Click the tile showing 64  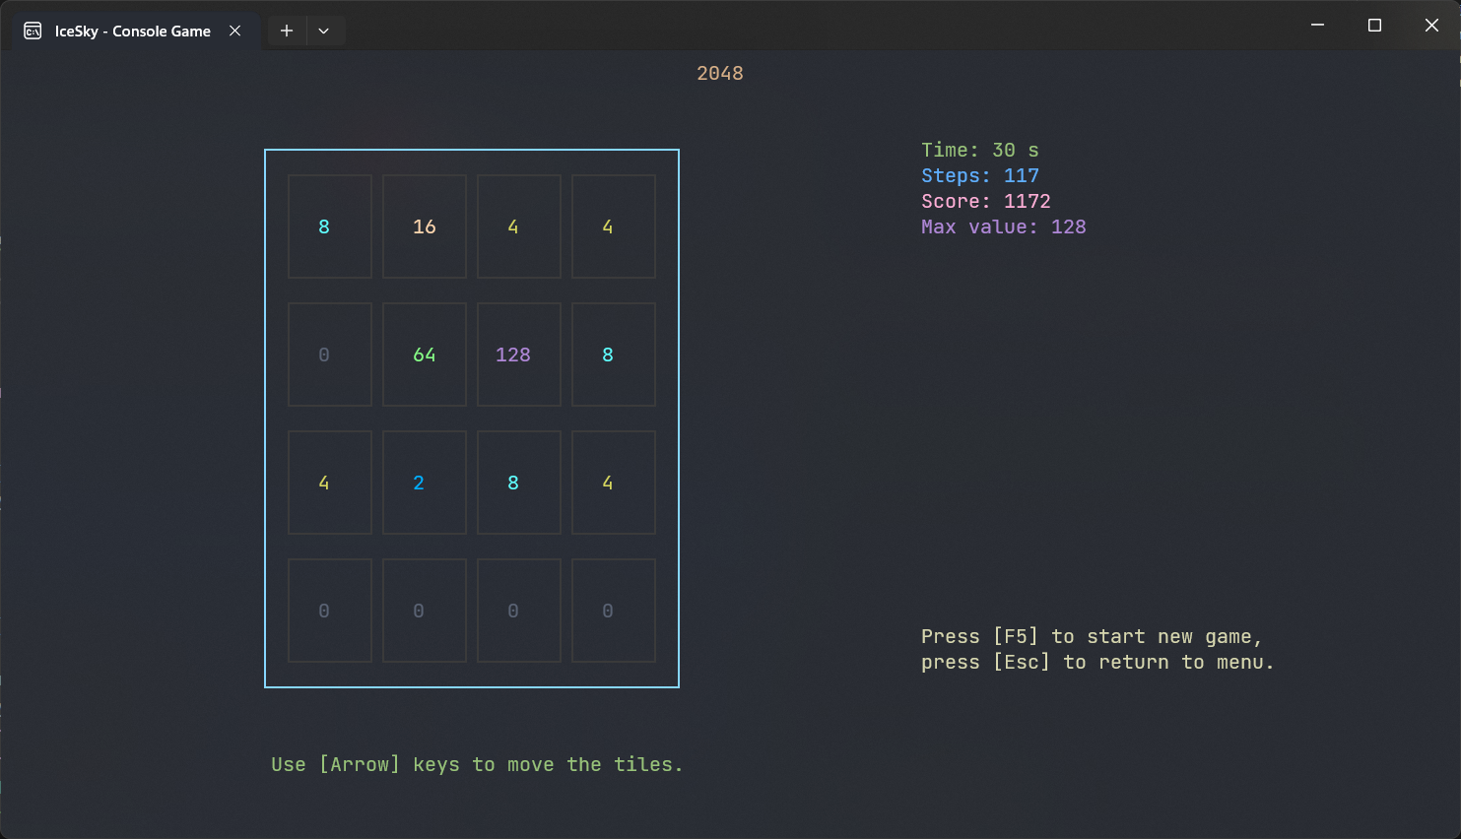click(425, 355)
